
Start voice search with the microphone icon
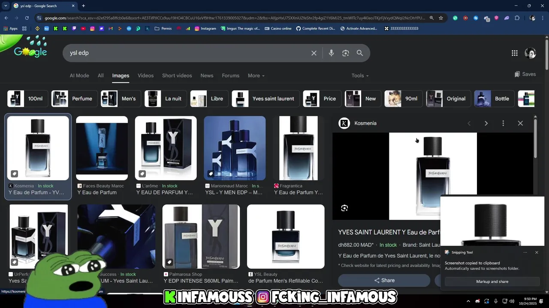(x=331, y=53)
